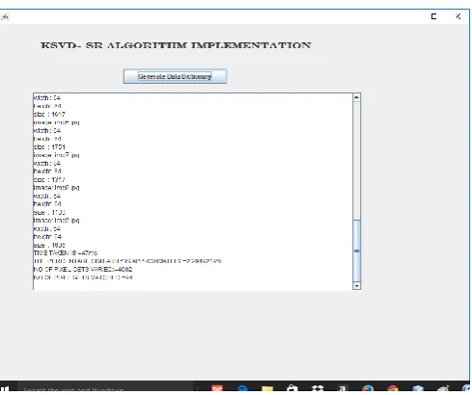This screenshot has height=395, width=472.
Task: Click the scrollbar down arrow in output area
Action: click(356, 285)
